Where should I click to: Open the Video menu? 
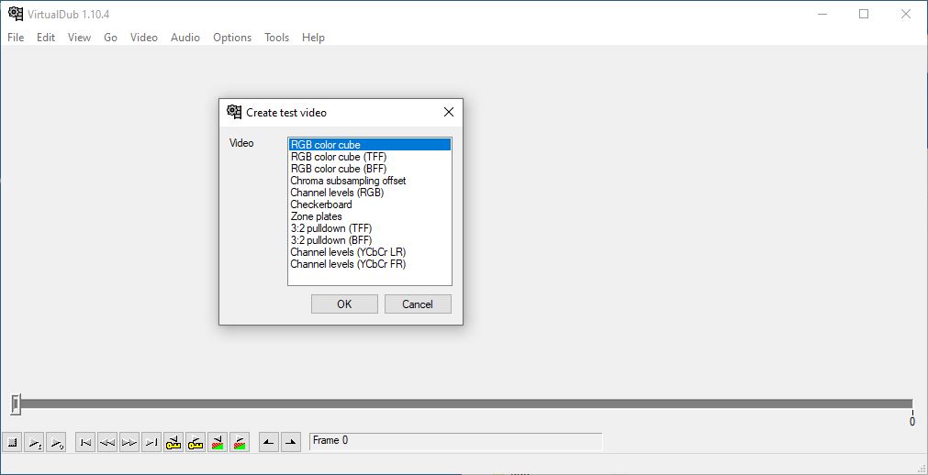(x=144, y=38)
